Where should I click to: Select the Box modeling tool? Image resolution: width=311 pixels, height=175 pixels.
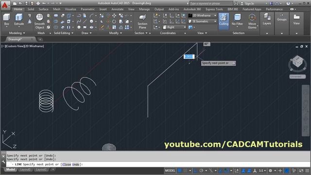[x=6, y=19]
